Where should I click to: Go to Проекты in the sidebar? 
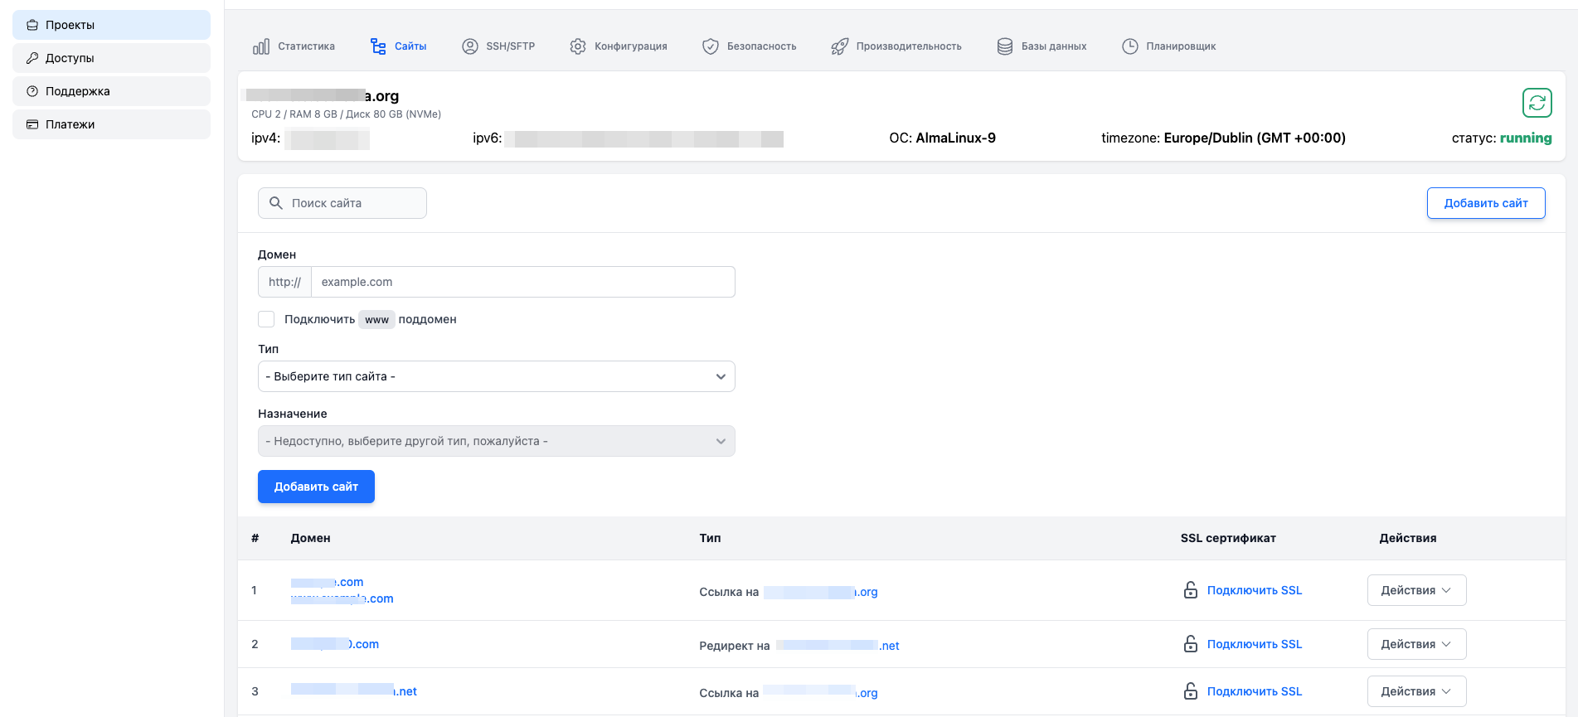[111, 25]
